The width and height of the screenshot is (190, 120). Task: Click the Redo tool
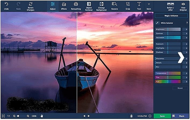pos(19,6)
